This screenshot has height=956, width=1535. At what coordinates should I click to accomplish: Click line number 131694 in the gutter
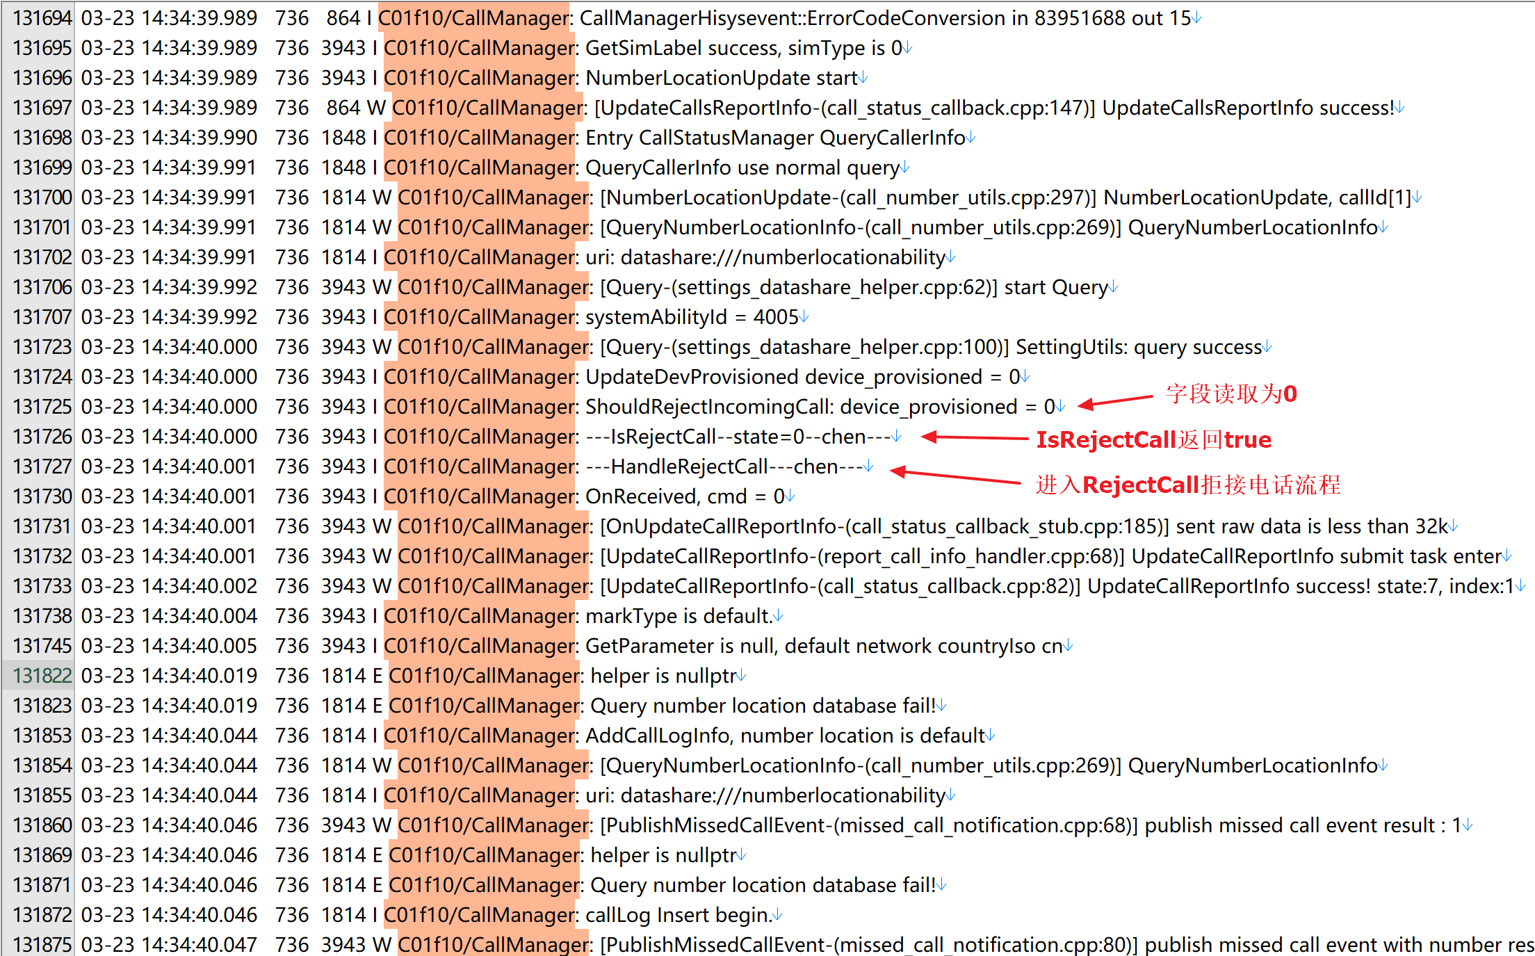coord(42,18)
